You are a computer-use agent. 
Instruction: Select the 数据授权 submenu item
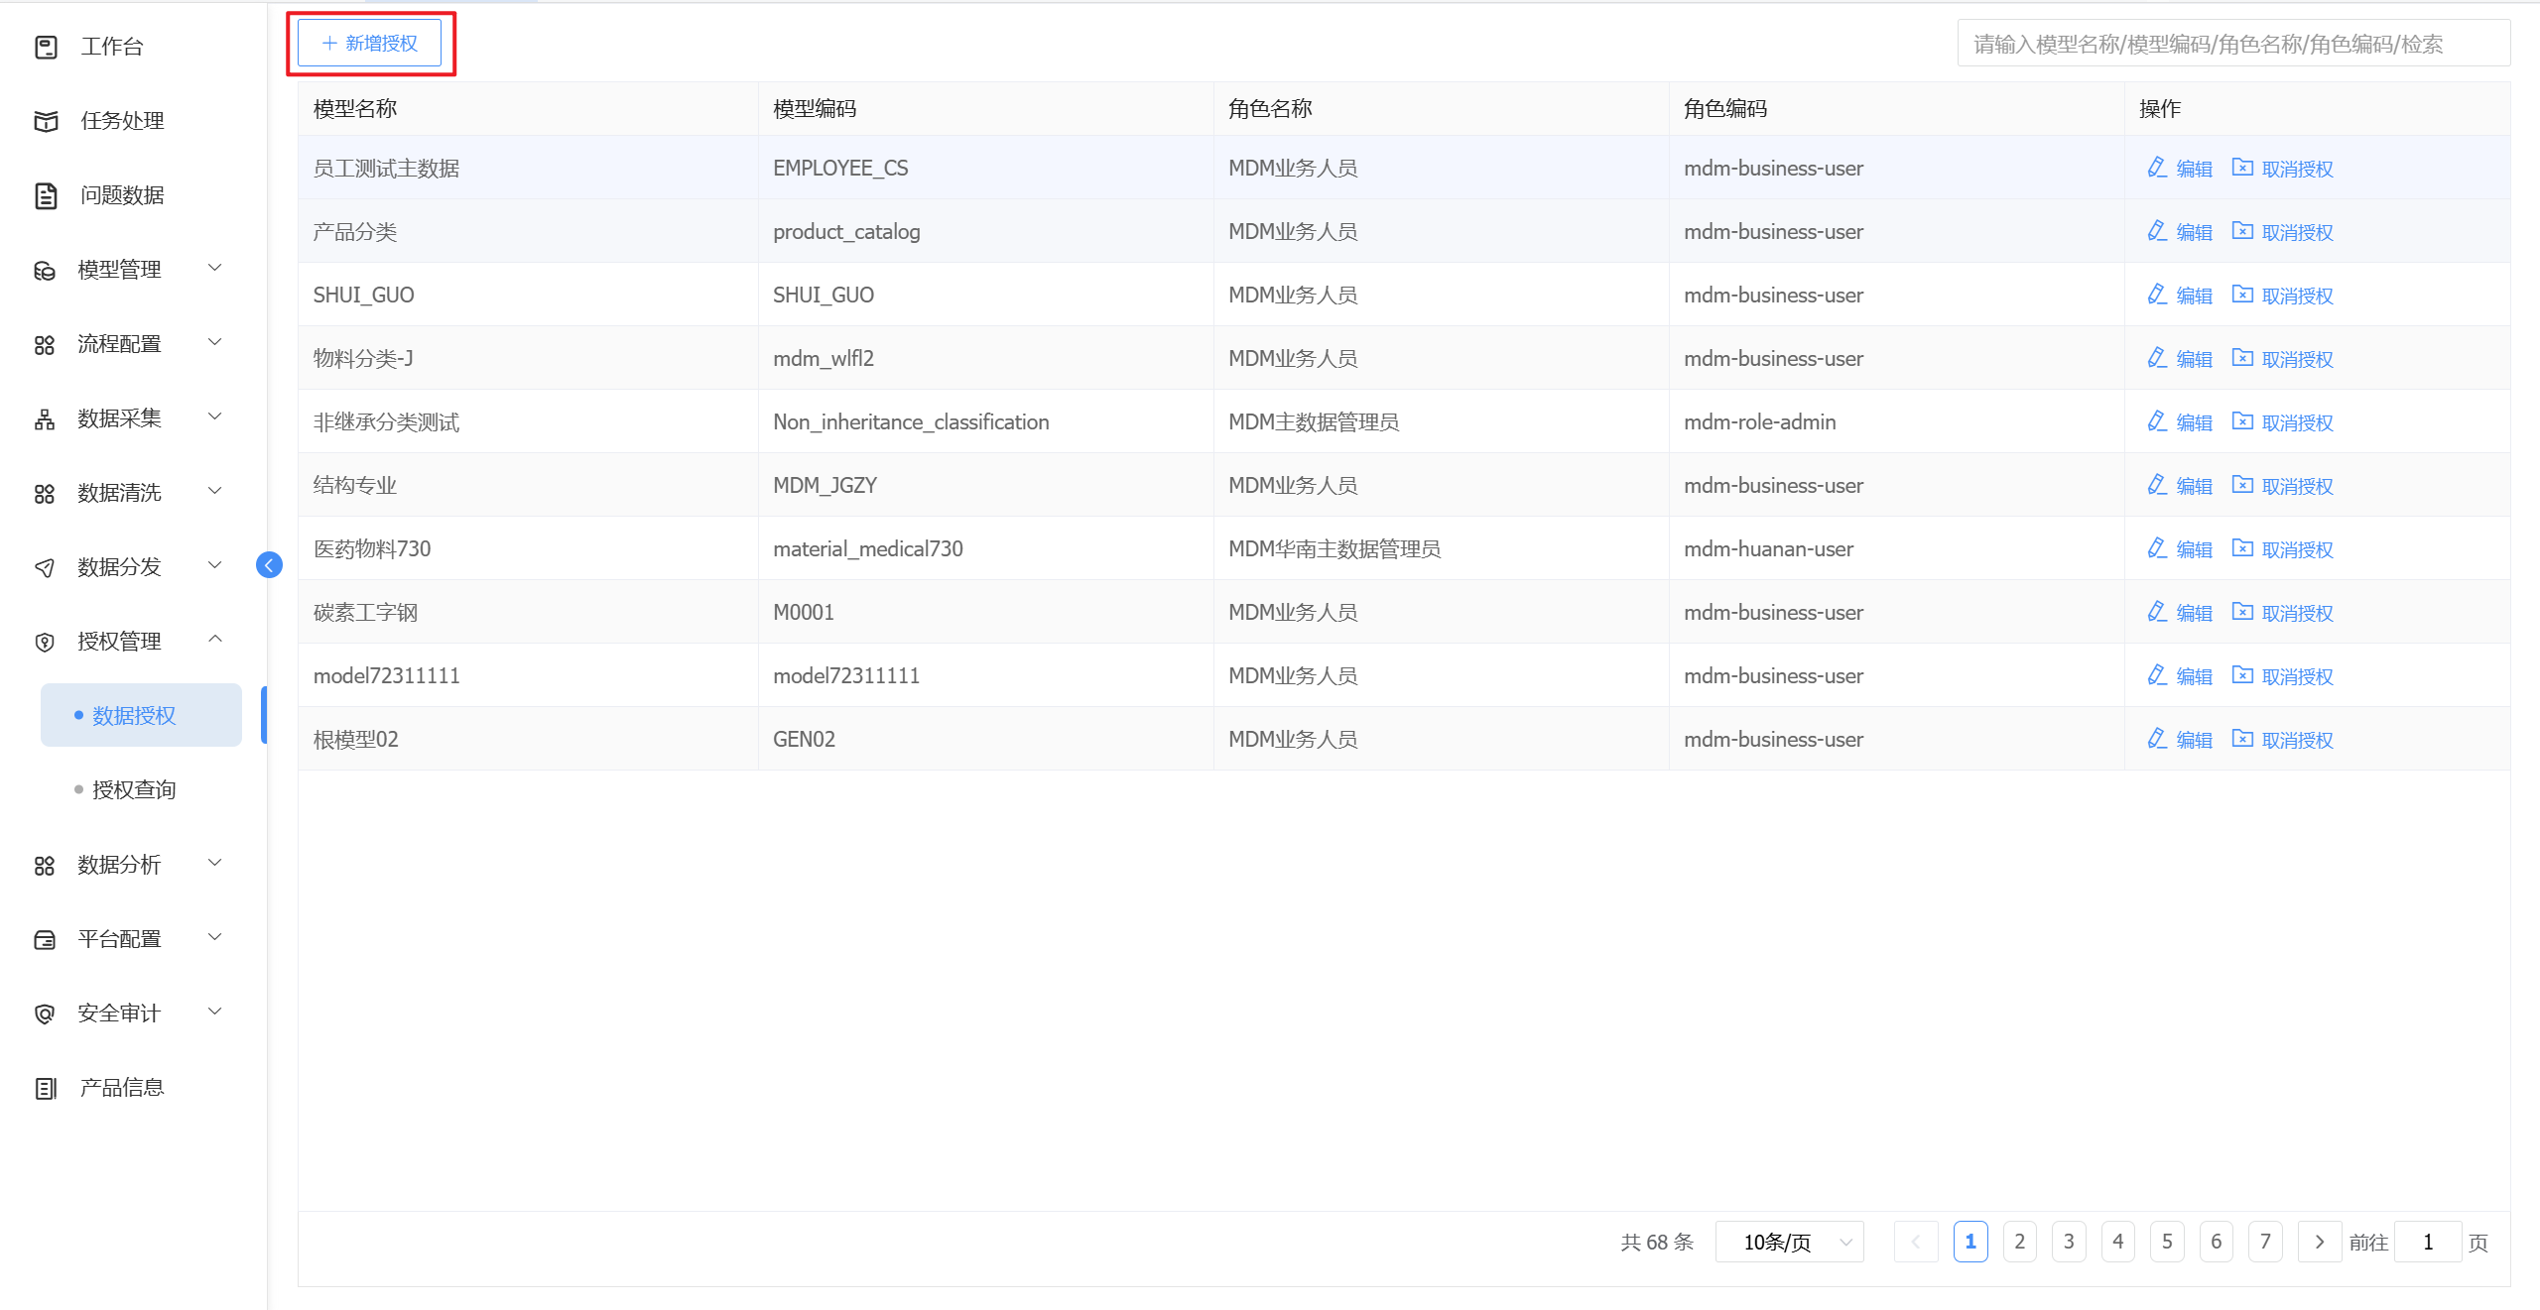[x=134, y=715]
